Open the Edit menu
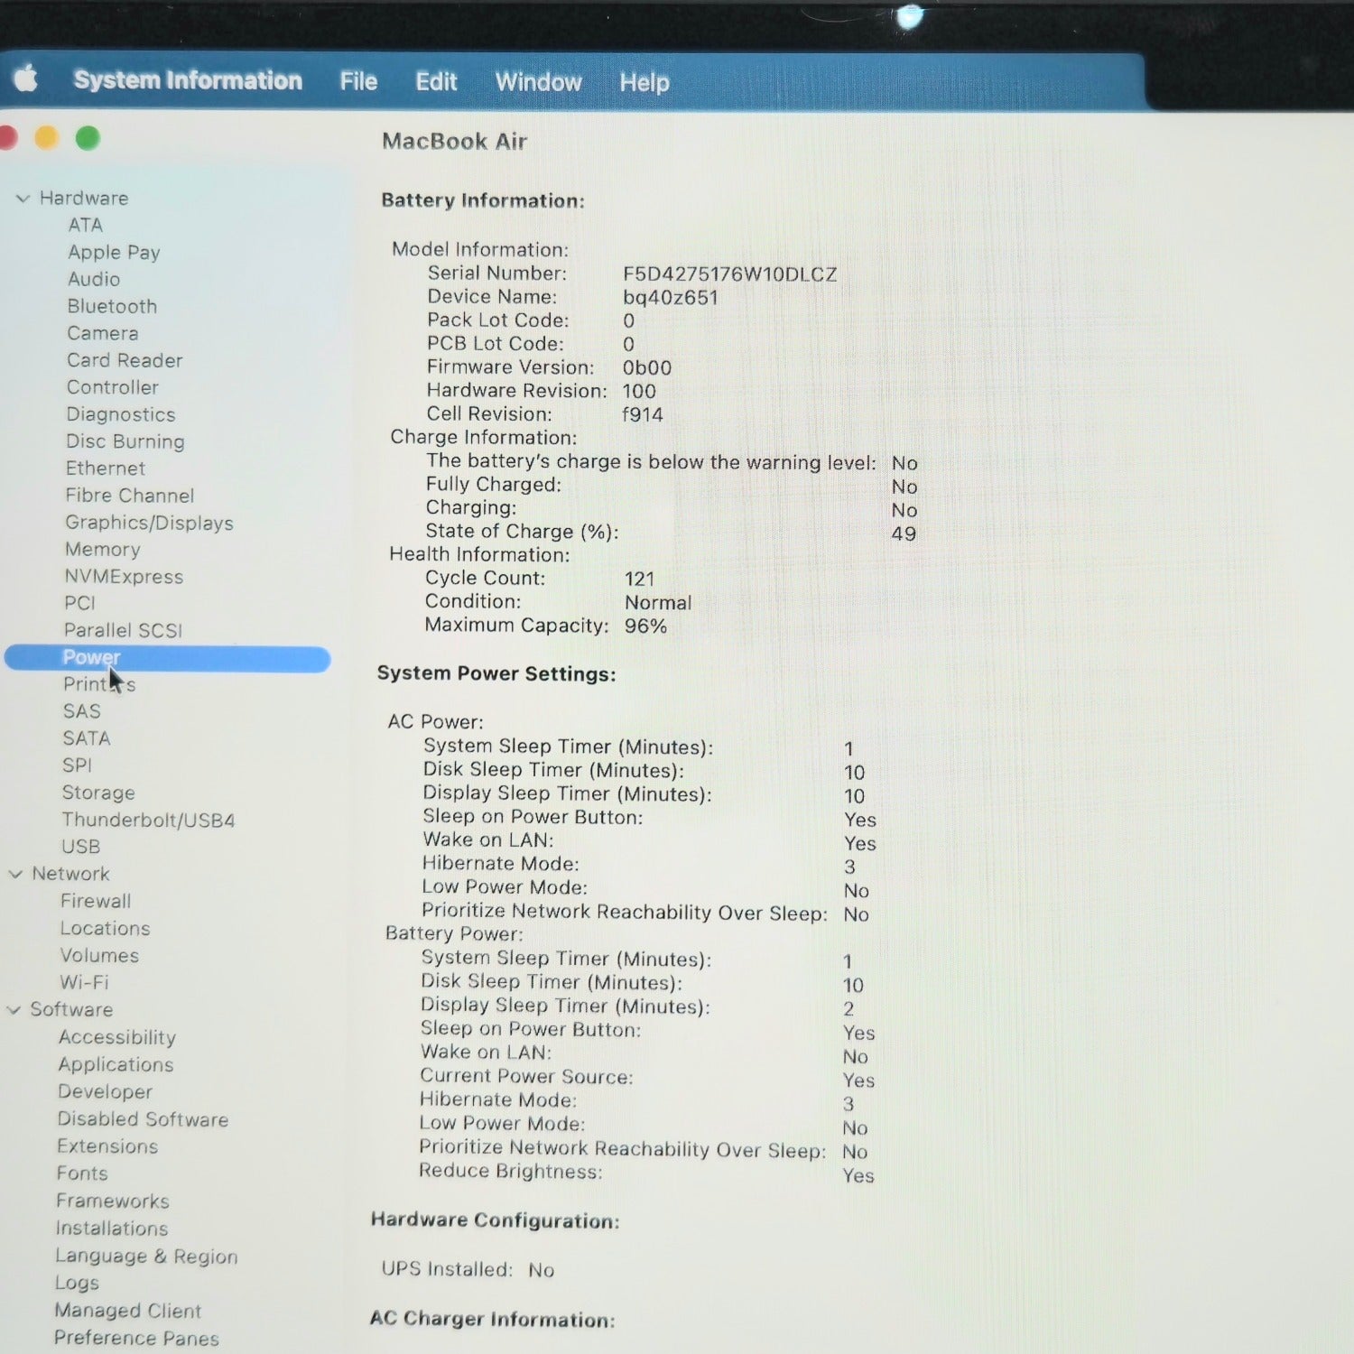Image resolution: width=1354 pixels, height=1354 pixels. tap(436, 82)
